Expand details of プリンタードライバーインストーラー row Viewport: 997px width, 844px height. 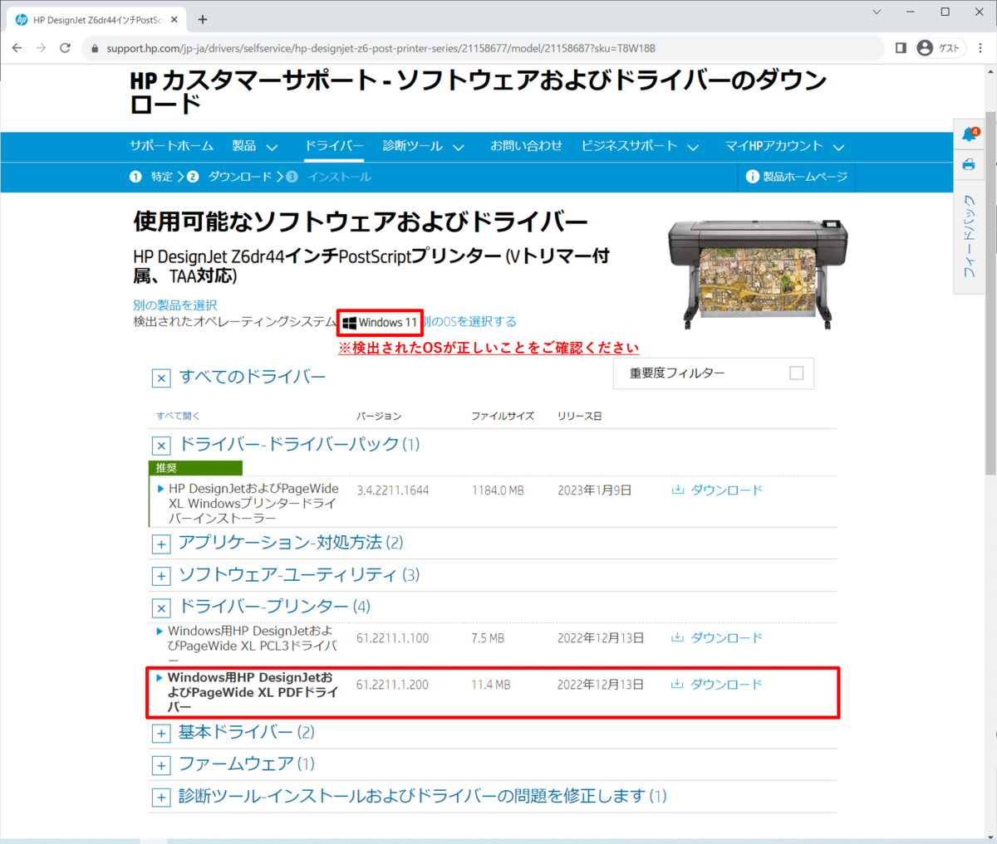click(x=160, y=489)
